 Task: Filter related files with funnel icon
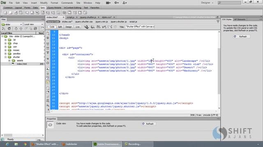[x=218, y=22]
